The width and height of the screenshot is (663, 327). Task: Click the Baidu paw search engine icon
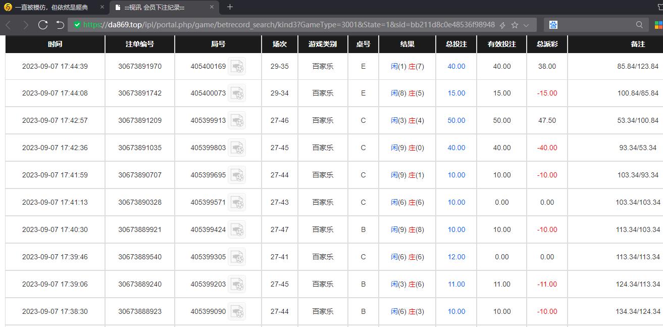553,25
